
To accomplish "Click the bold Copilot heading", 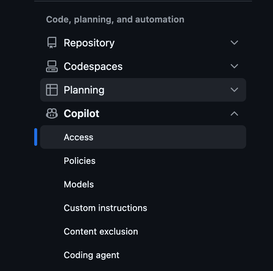I will pyautogui.click(x=81, y=114).
